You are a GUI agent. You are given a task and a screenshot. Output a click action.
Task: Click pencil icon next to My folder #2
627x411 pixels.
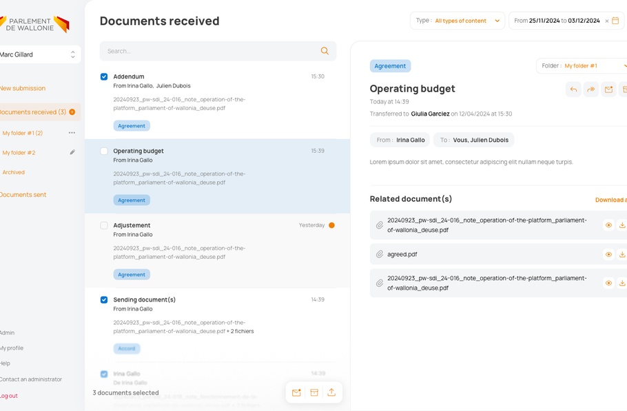72,152
